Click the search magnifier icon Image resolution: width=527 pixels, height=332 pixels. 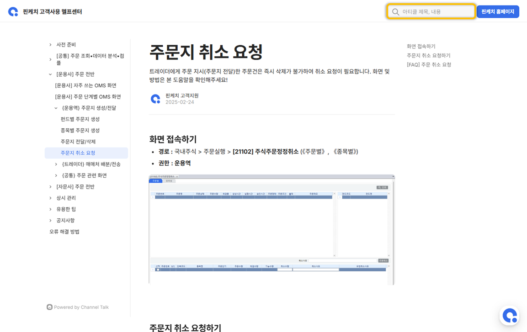395,12
